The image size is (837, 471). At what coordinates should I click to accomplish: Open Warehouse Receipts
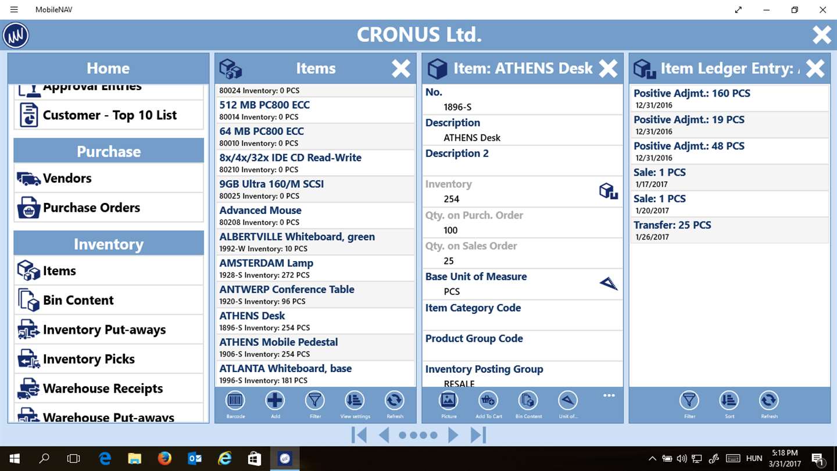tap(109, 388)
